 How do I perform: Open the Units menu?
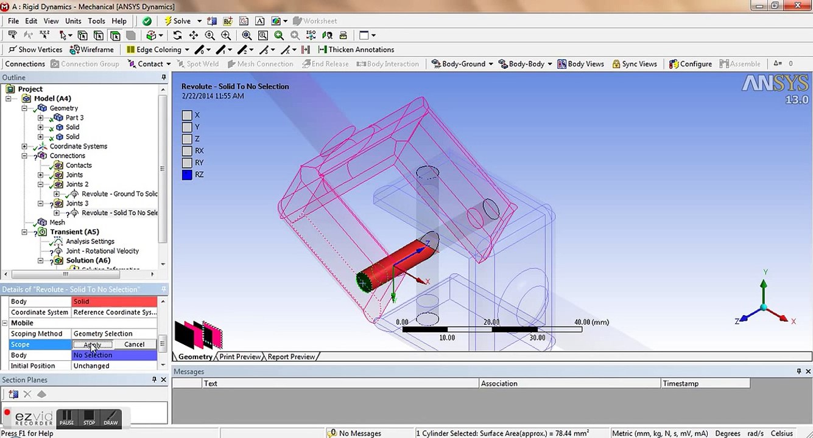(x=73, y=21)
